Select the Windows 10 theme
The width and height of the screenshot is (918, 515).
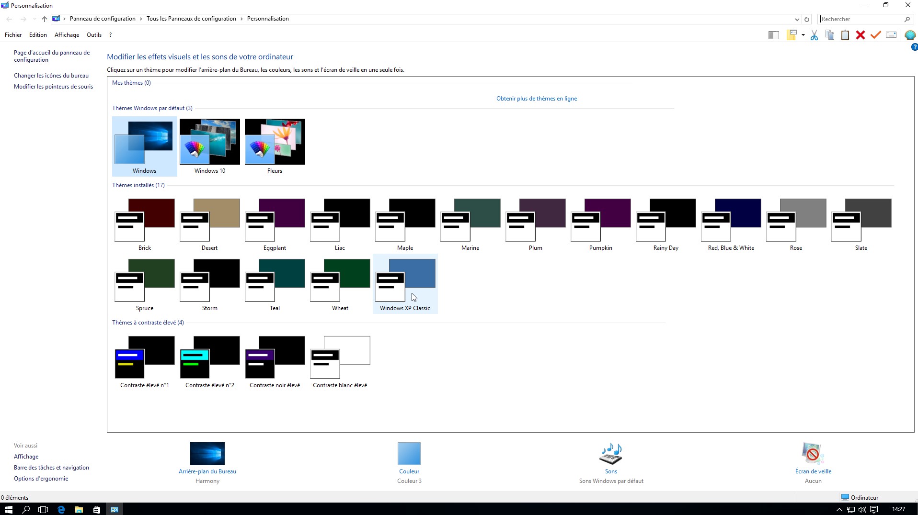tap(210, 146)
